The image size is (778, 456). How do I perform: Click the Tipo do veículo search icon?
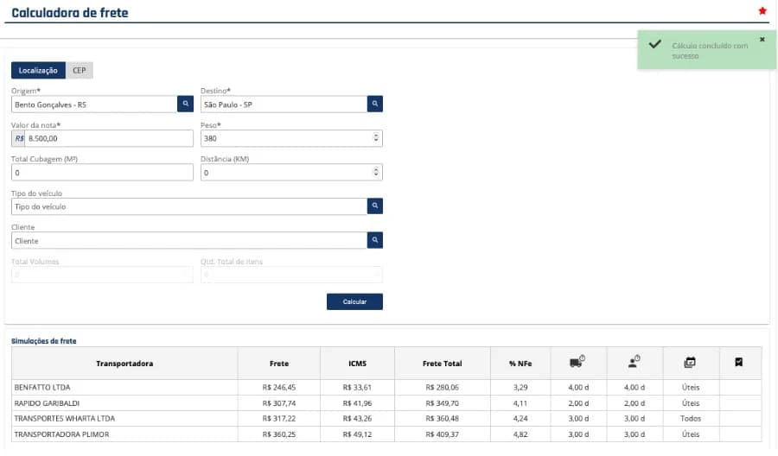pyautogui.click(x=374, y=206)
